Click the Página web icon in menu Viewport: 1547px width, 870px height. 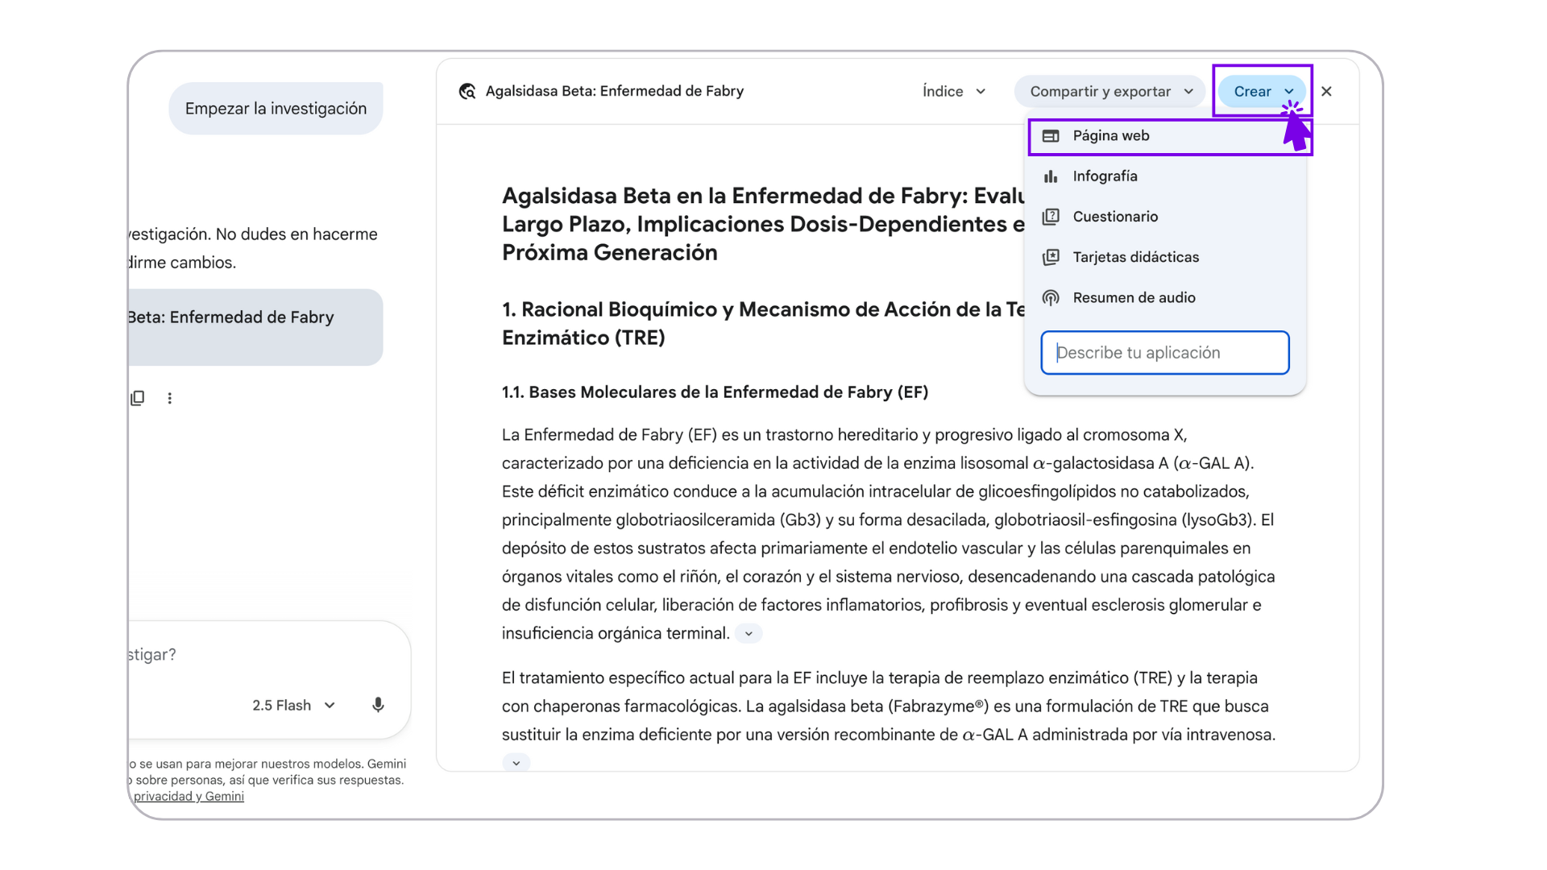click(1051, 136)
